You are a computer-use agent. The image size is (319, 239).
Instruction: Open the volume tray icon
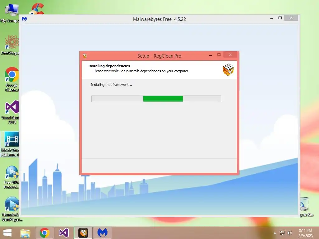coord(289,233)
